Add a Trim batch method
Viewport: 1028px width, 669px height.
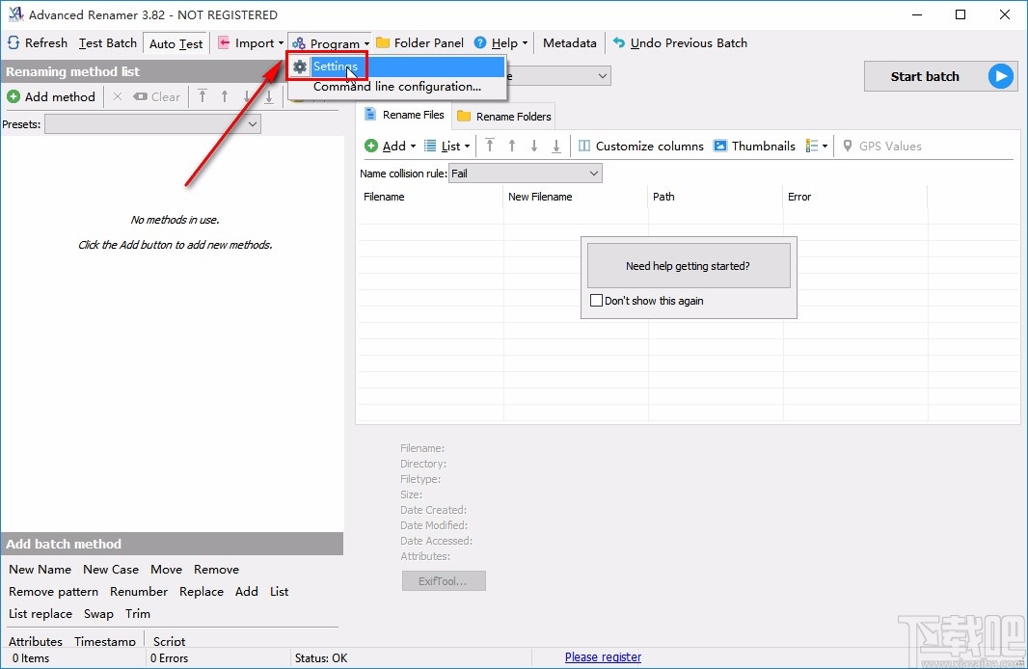(x=138, y=614)
